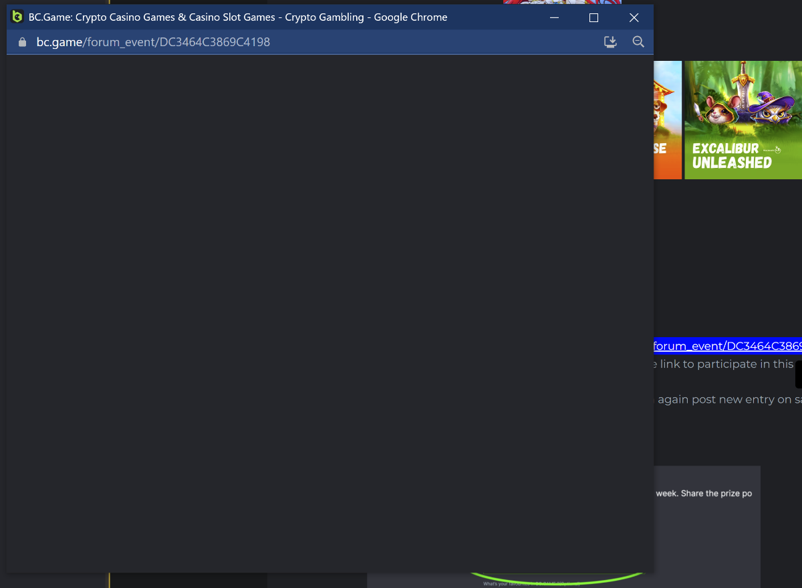802x588 pixels.
Task: Click the black button at the right edge
Action: 798,375
